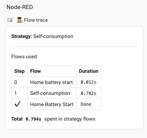
Task: Click the detective emoji icon
Action: click(x=20, y=20)
